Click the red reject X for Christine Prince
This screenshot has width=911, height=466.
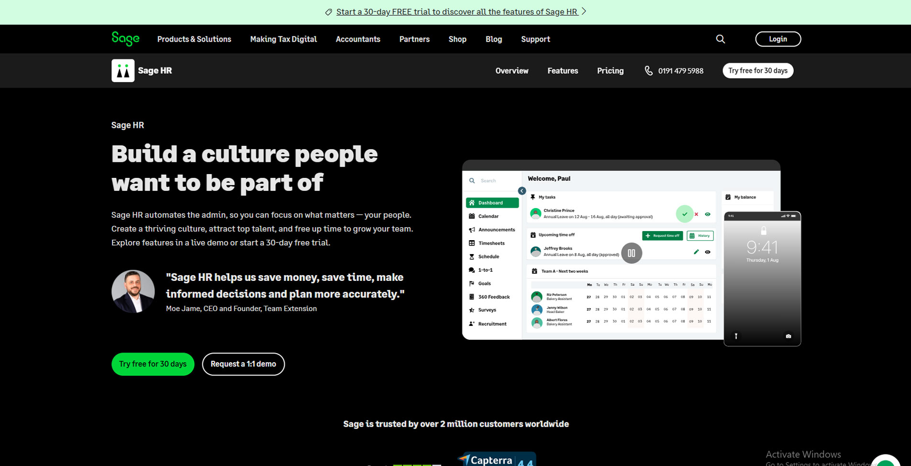click(696, 214)
